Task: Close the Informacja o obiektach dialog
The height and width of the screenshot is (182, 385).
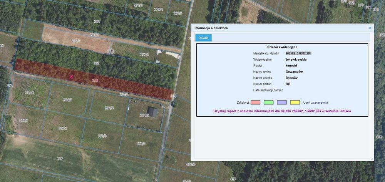Action: click(370, 28)
